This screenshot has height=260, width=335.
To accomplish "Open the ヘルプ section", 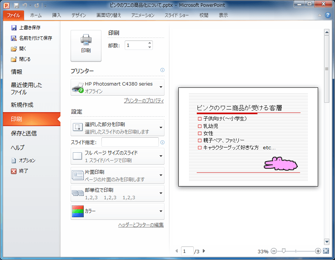I will pos(18,148).
